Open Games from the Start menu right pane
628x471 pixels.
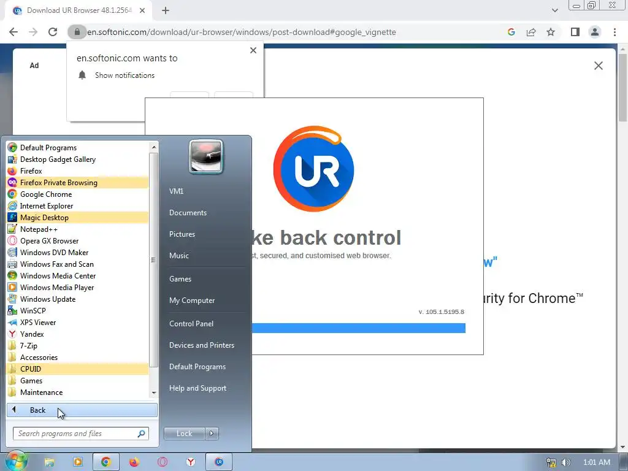tap(180, 279)
